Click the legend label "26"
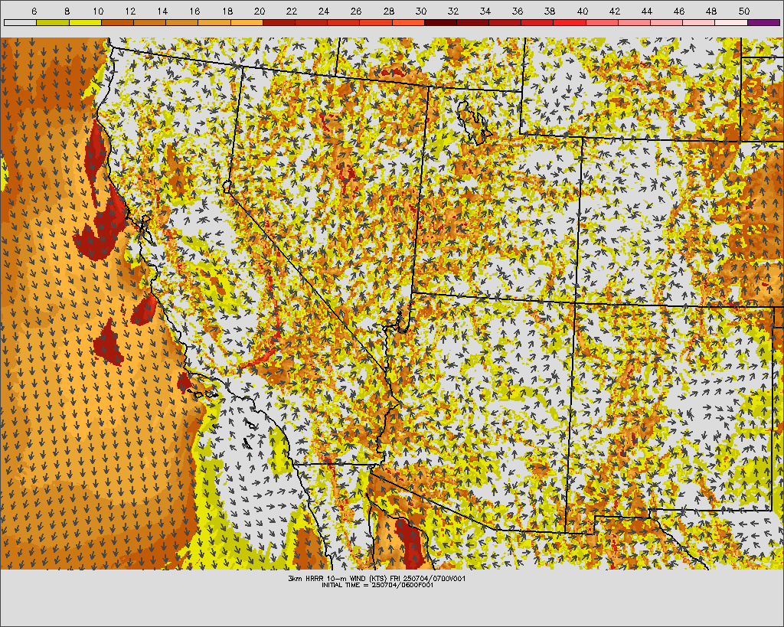This screenshot has width=784, height=627. [356, 11]
